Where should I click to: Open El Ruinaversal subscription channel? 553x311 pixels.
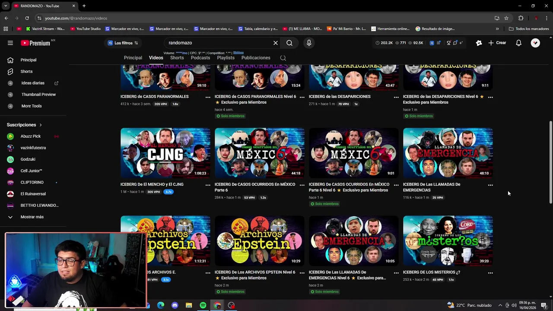(33, 194)
